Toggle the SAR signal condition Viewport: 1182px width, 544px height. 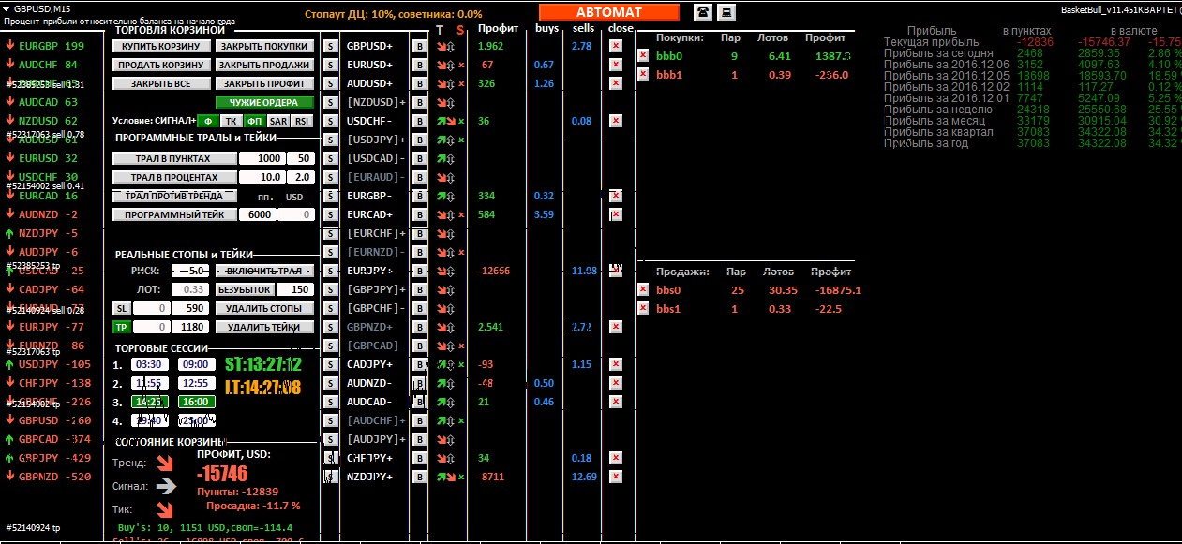click(277, 121)
